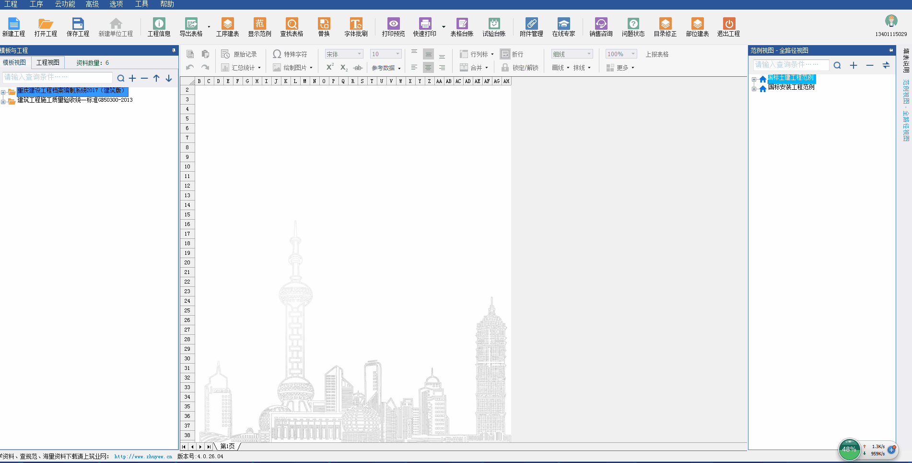Image resolution: width=912 pixels, height=463 pixels.
Task: Open the 宋体 font family dropdown
Action: tap(344, 54)
